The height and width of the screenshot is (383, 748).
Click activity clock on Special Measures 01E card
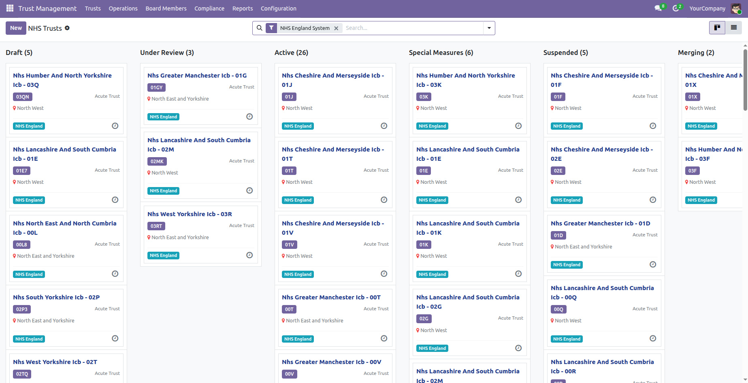tap(518, 200)
